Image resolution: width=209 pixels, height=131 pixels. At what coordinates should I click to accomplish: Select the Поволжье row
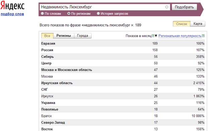click(x=123, y=109)
